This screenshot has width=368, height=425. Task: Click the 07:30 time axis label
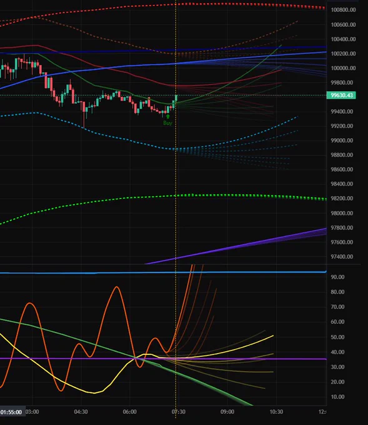click(178, 412)
